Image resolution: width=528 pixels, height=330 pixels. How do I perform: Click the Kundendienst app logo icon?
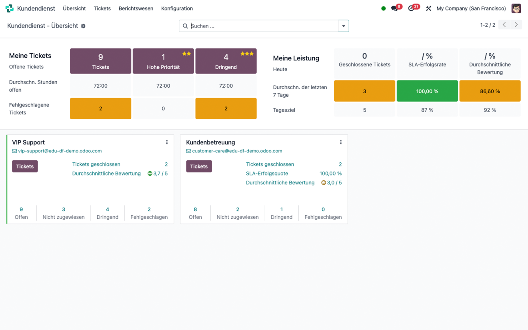pos(9,8)
